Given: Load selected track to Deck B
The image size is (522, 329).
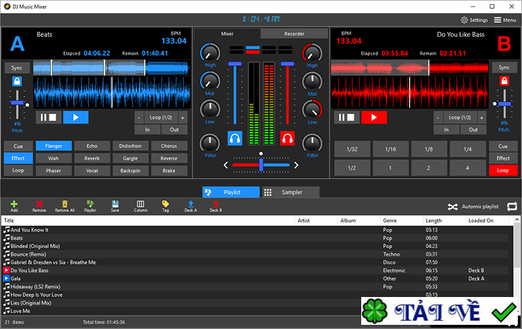Looking at the screenshot, I should pyautogui.click(x=216, y=204).
